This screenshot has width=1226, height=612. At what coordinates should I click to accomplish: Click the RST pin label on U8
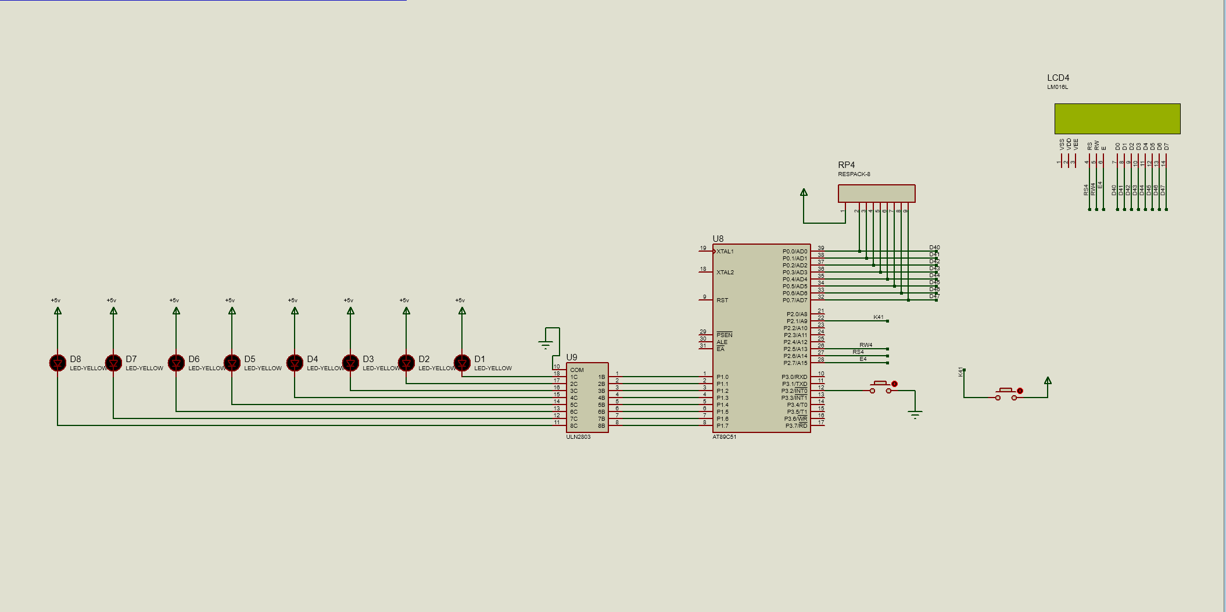tap(722, 300)
